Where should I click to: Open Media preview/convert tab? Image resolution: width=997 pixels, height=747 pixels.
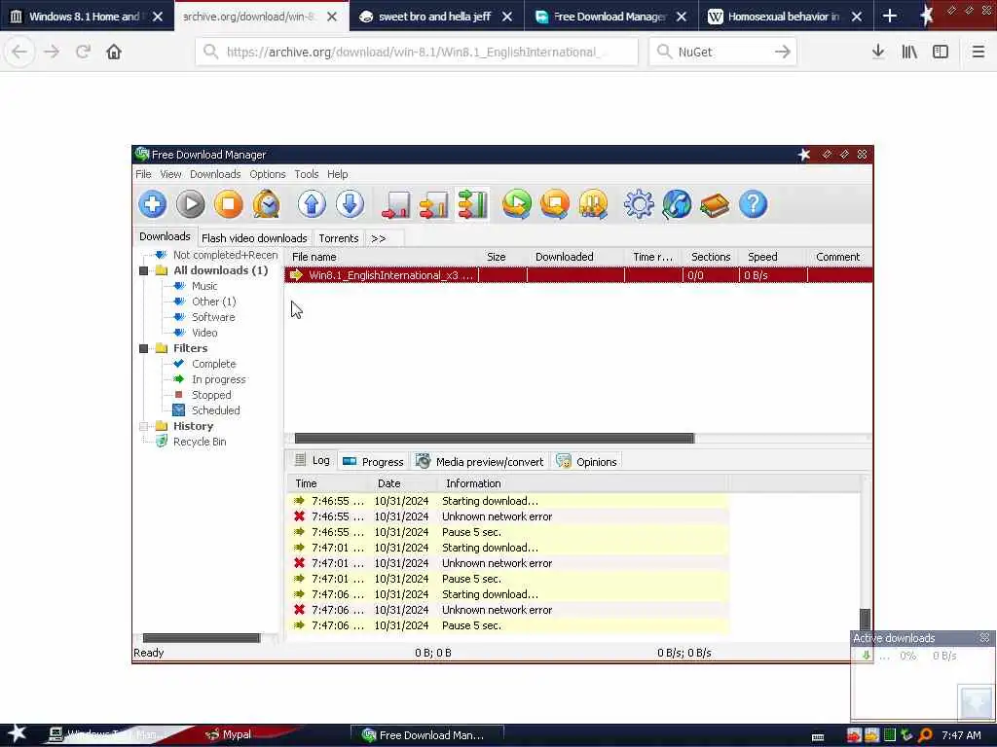(481, 462)
